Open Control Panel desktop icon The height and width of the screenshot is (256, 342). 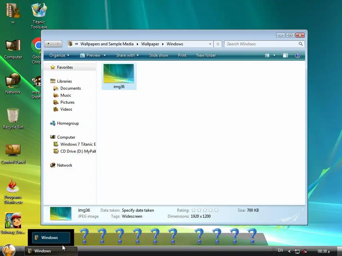coord(13,154)
